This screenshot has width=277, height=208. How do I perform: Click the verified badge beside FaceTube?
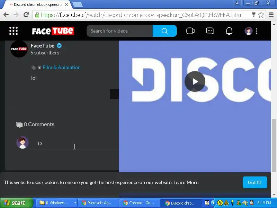click(59, 46)
